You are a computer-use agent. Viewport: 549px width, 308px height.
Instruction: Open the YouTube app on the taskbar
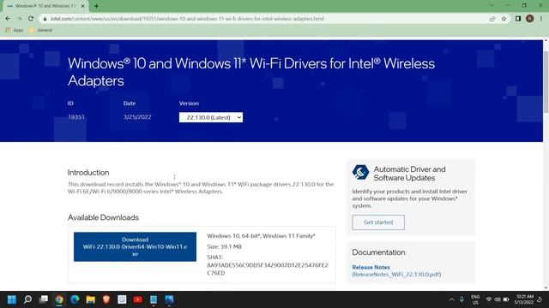tap(137, 299)
